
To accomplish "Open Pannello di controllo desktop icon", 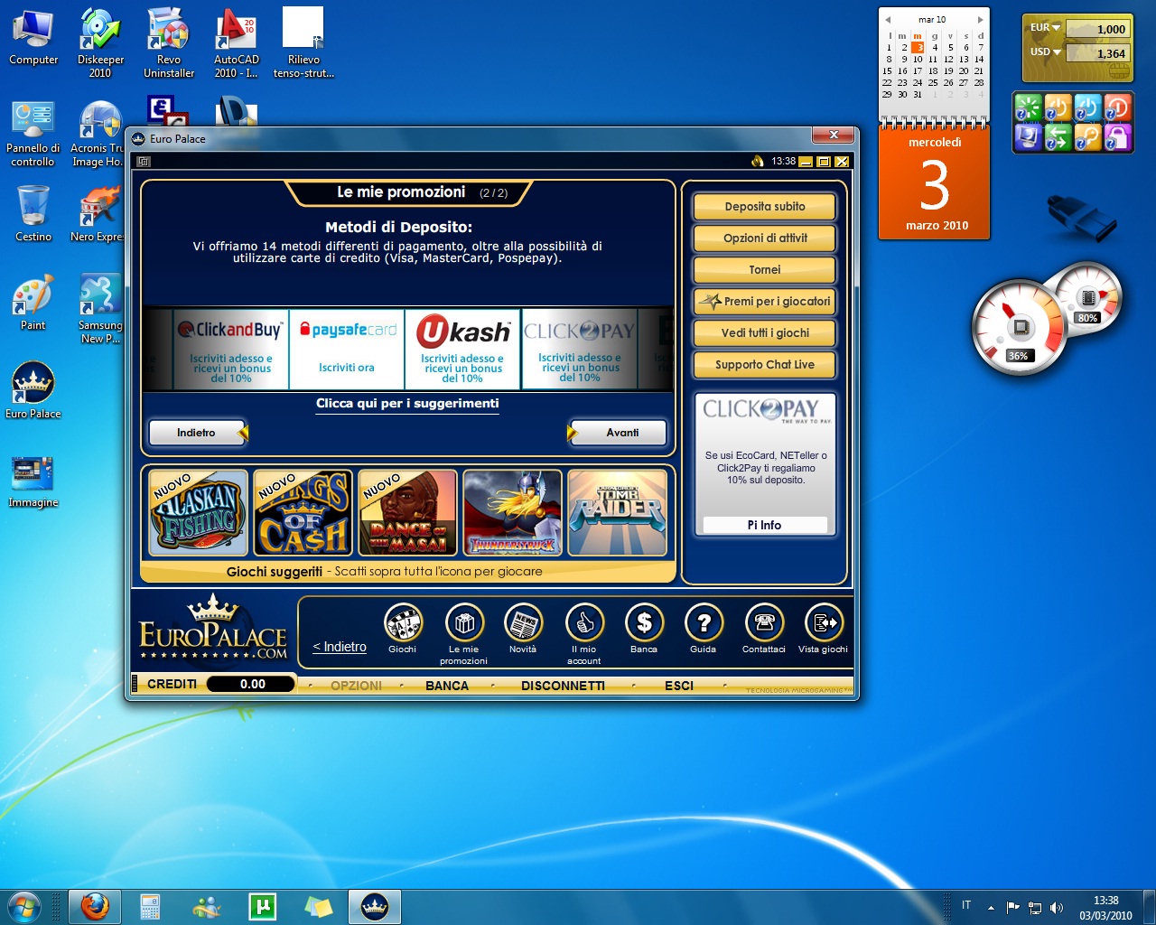I will tap(33, 134).
